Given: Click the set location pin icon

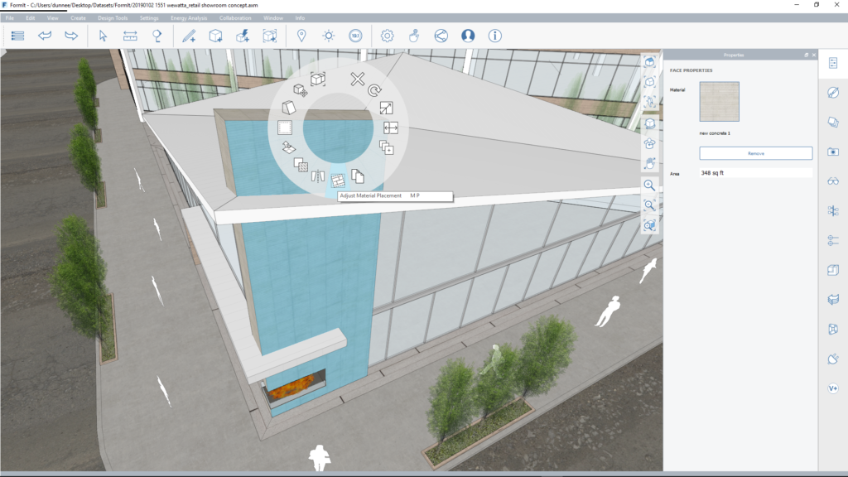Looking at the screenshot, I should (x=301, y=36).
